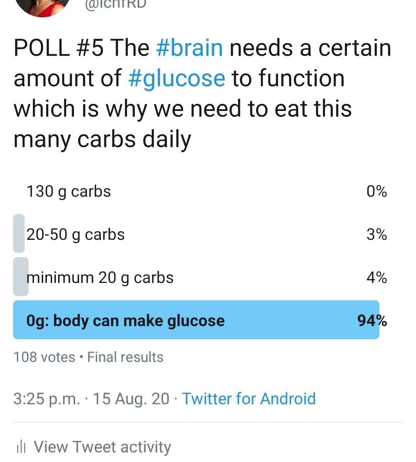This screenshot has height=462, width=416.
Task: Select the minimum 20 g carbs option
Action: pyautogui.click(x=200, y=277)
